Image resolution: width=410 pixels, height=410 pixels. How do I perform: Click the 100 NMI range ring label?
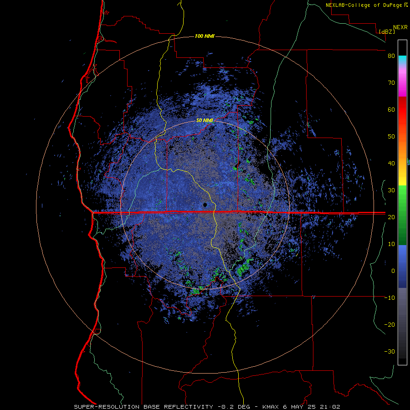(205, 36)
